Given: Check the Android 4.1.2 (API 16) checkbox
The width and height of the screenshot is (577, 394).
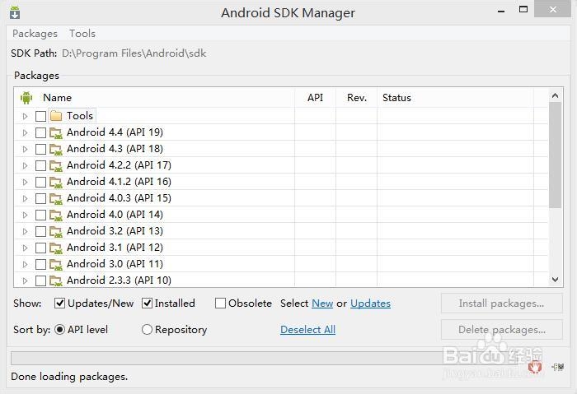Looking at the screenshot, I should [x=40, y=182].
